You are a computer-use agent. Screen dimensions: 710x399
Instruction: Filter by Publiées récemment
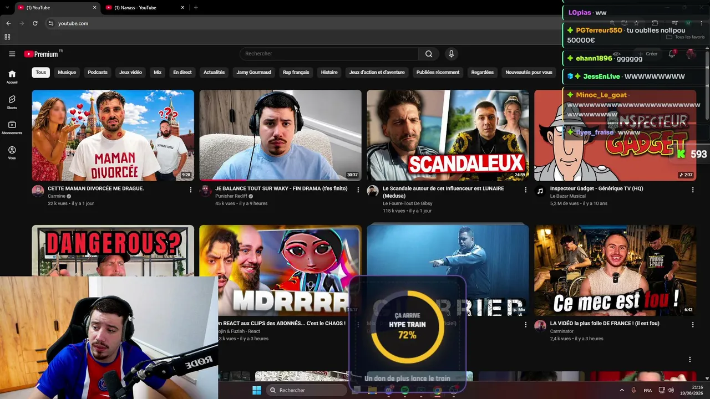[438, 72]
